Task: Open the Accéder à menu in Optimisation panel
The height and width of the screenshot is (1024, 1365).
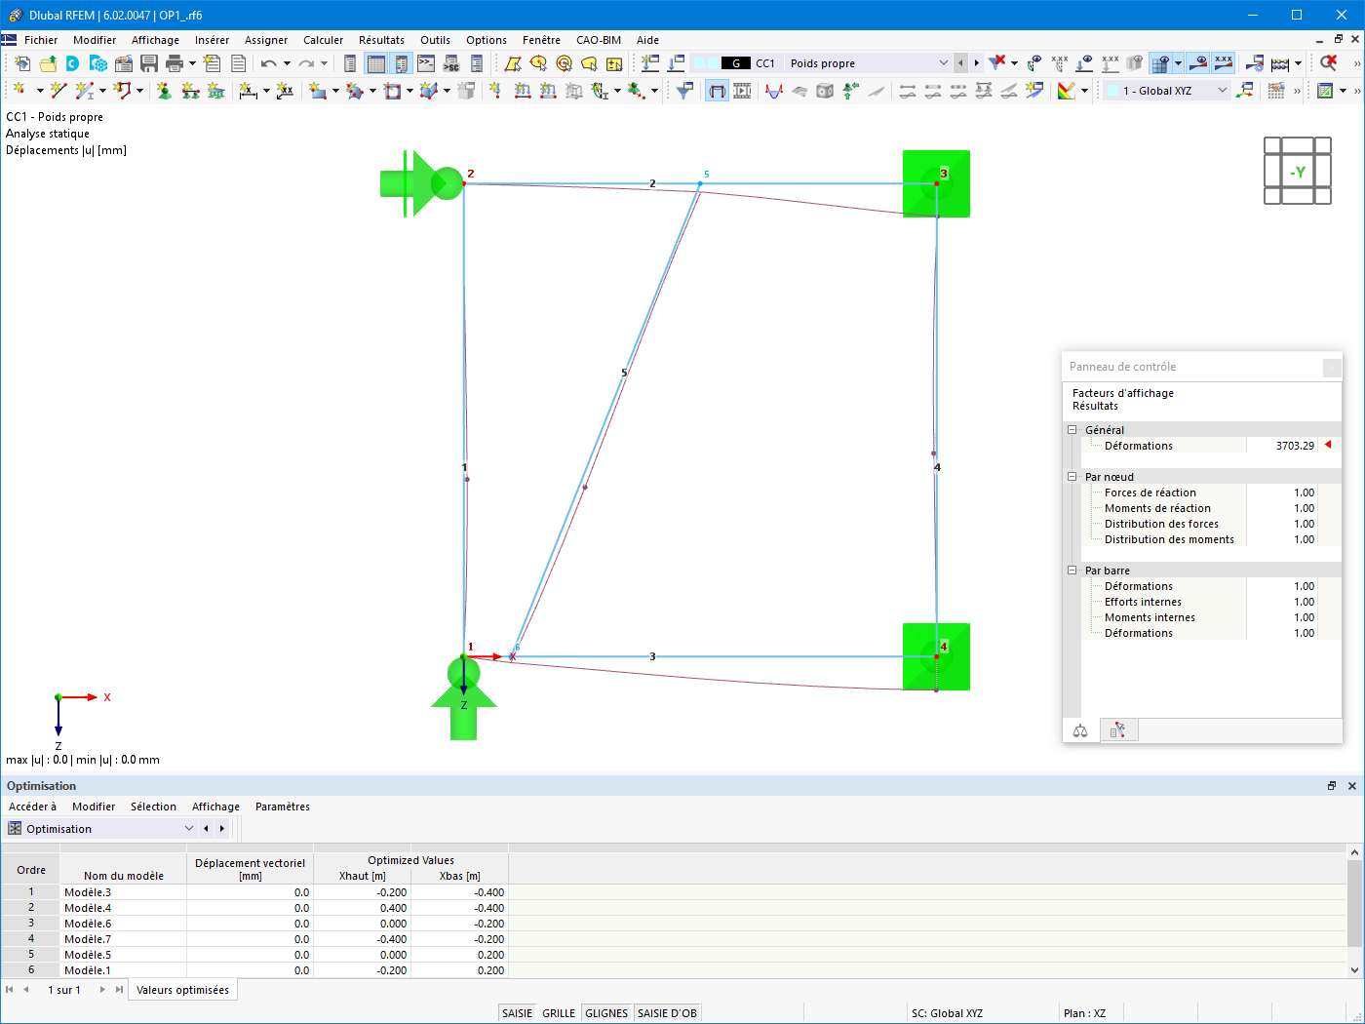Action: click(32, 807)
